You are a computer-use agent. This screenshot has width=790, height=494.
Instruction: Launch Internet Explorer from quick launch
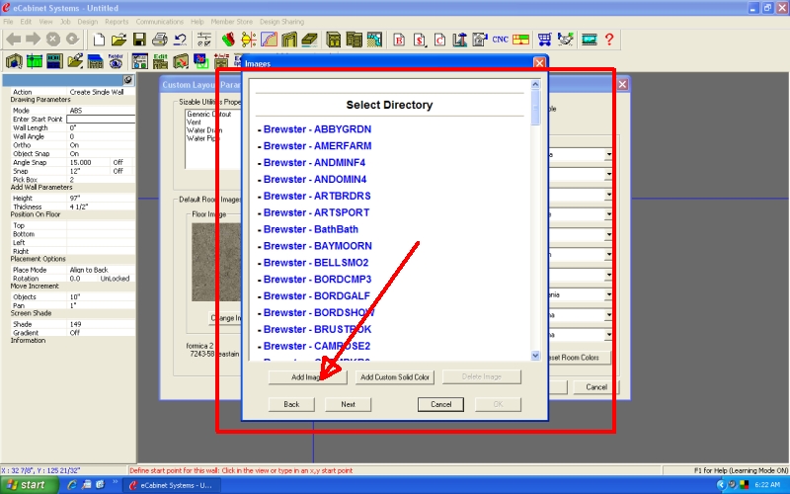(72, 485)
